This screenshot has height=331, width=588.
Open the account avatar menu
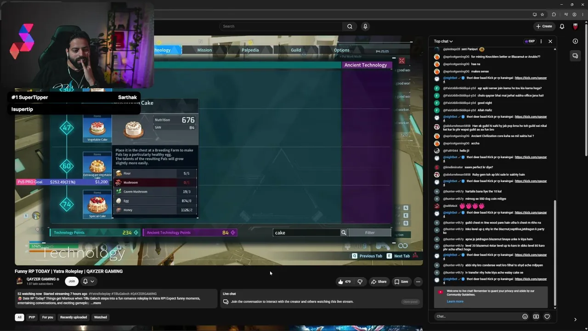pyautogui.click(x=575, y=26)
